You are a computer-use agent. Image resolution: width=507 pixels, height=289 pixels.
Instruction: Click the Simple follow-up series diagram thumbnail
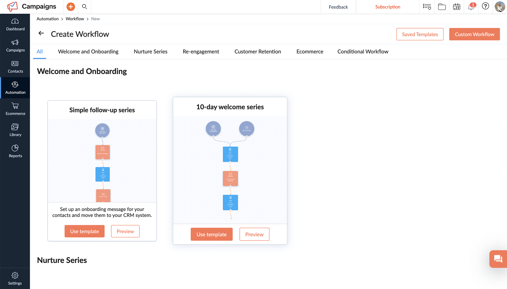click(102, 161)
